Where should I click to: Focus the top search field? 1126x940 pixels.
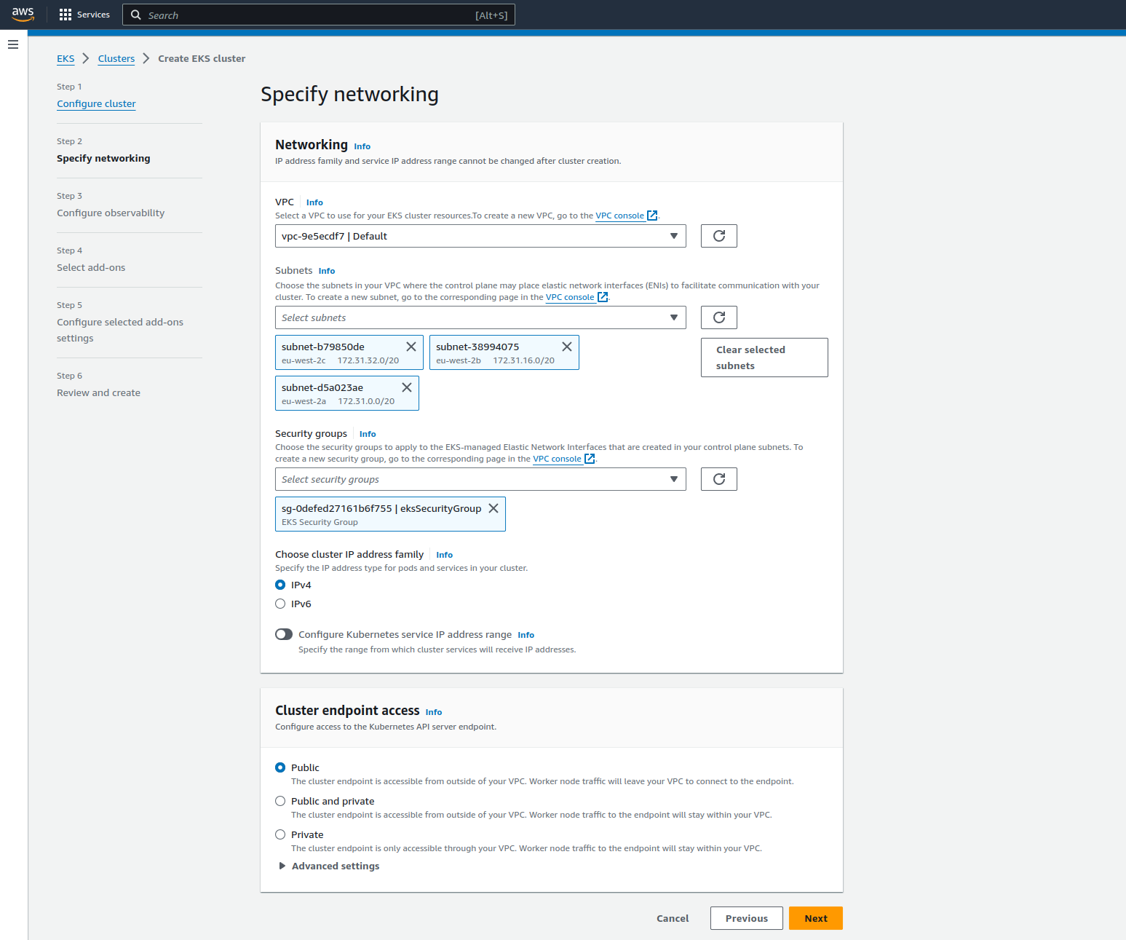click(x=319, y=15)
